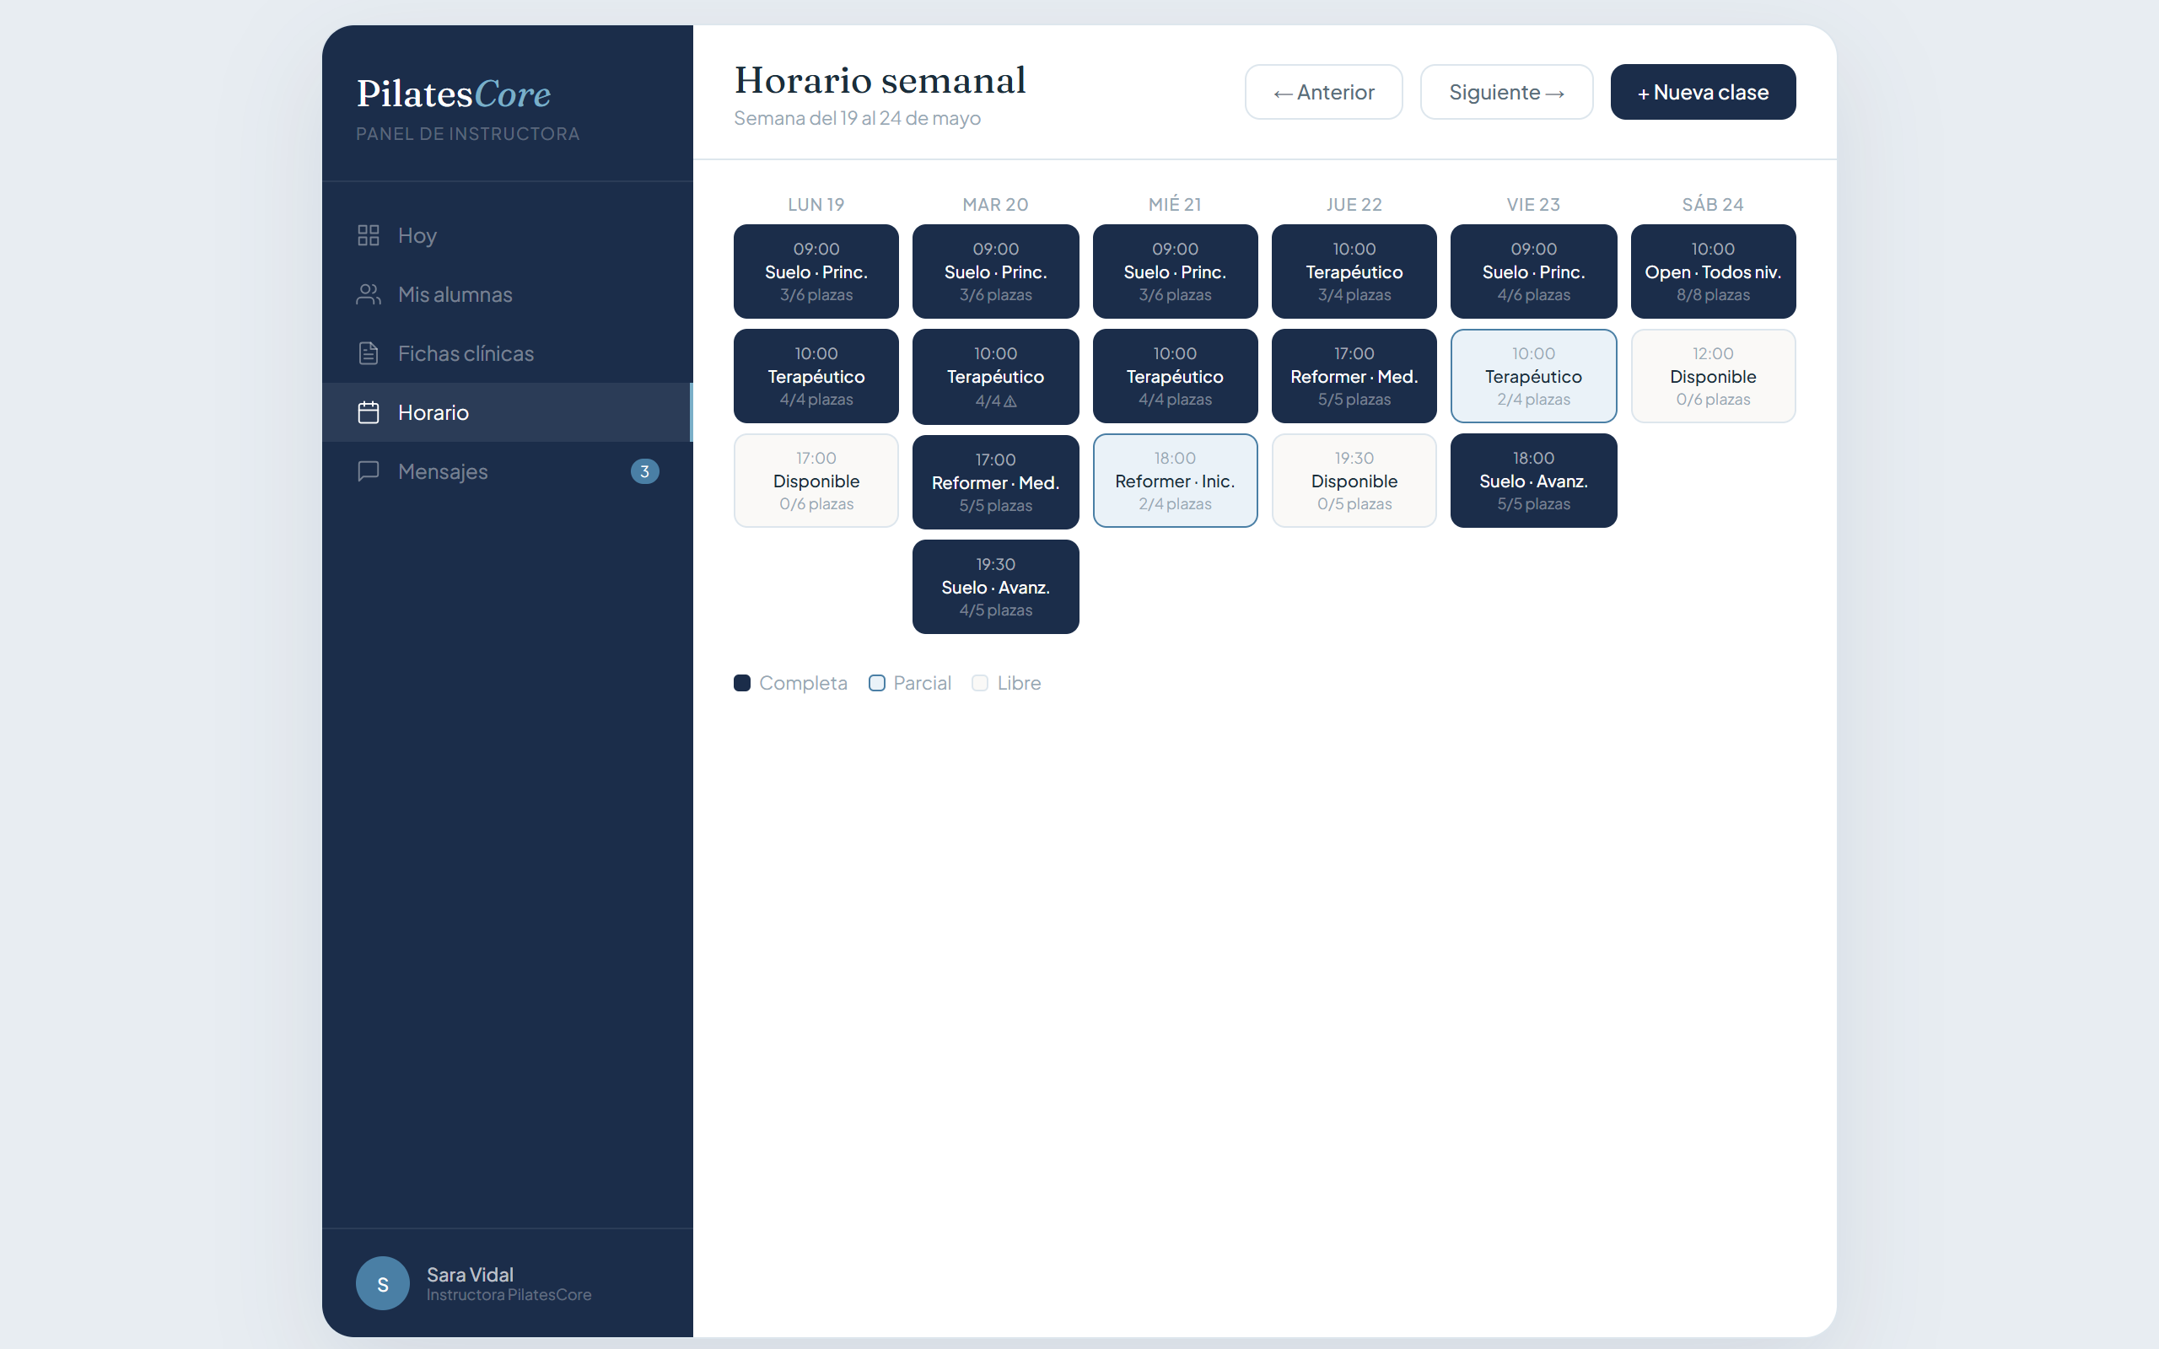Click the Libre legend swatch
Viewport: 2159px width, 1349px height.
point(980,684)
